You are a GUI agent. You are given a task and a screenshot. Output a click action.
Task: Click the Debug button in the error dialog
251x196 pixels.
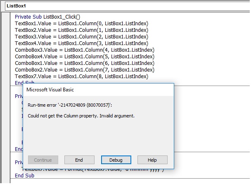(116, 160)
